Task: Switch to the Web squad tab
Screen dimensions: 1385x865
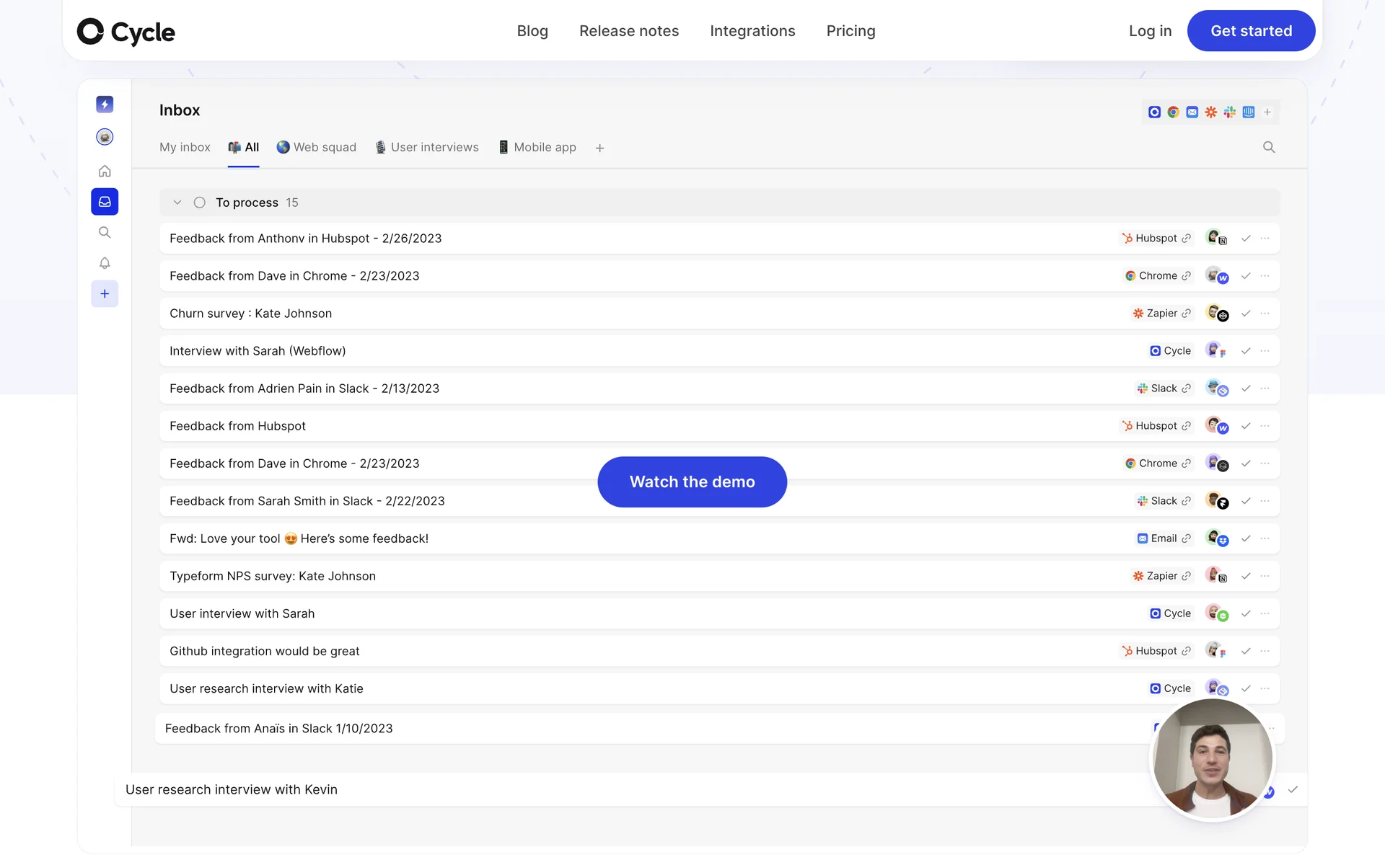Action: click(317, 147)
